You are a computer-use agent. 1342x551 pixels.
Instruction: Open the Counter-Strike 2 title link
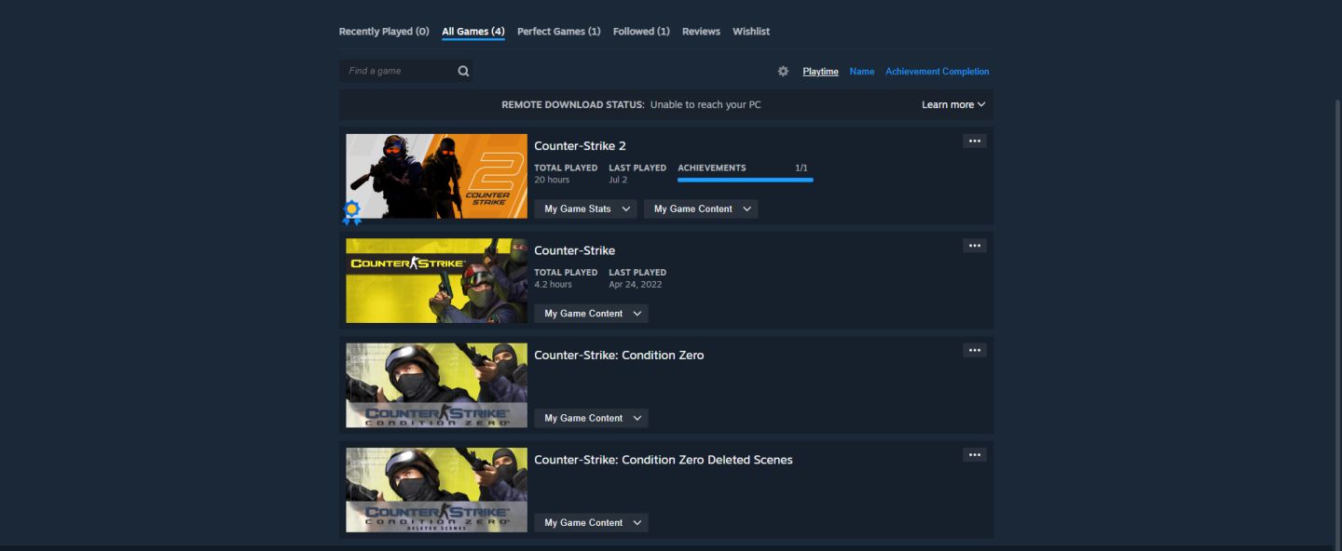tap(580, 146)
